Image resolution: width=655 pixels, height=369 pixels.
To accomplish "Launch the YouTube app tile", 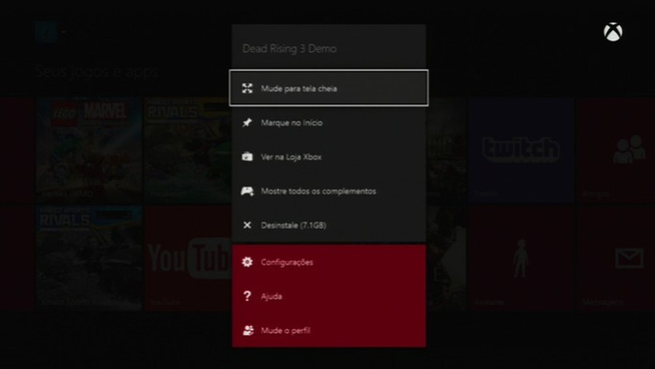I will click(x=188, y=258).
